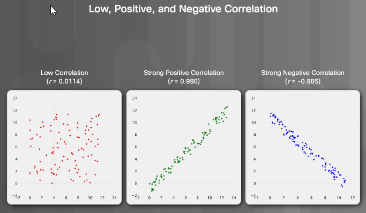Click y-axis label 14 in red chart
366x213 pixels.
click(x=15, y=98)
